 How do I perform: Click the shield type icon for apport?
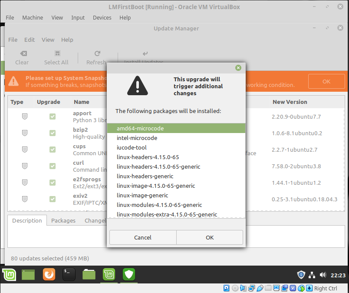(25, 117)
